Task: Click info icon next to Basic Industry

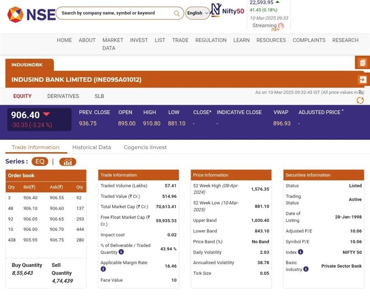Action: (306, 269)
